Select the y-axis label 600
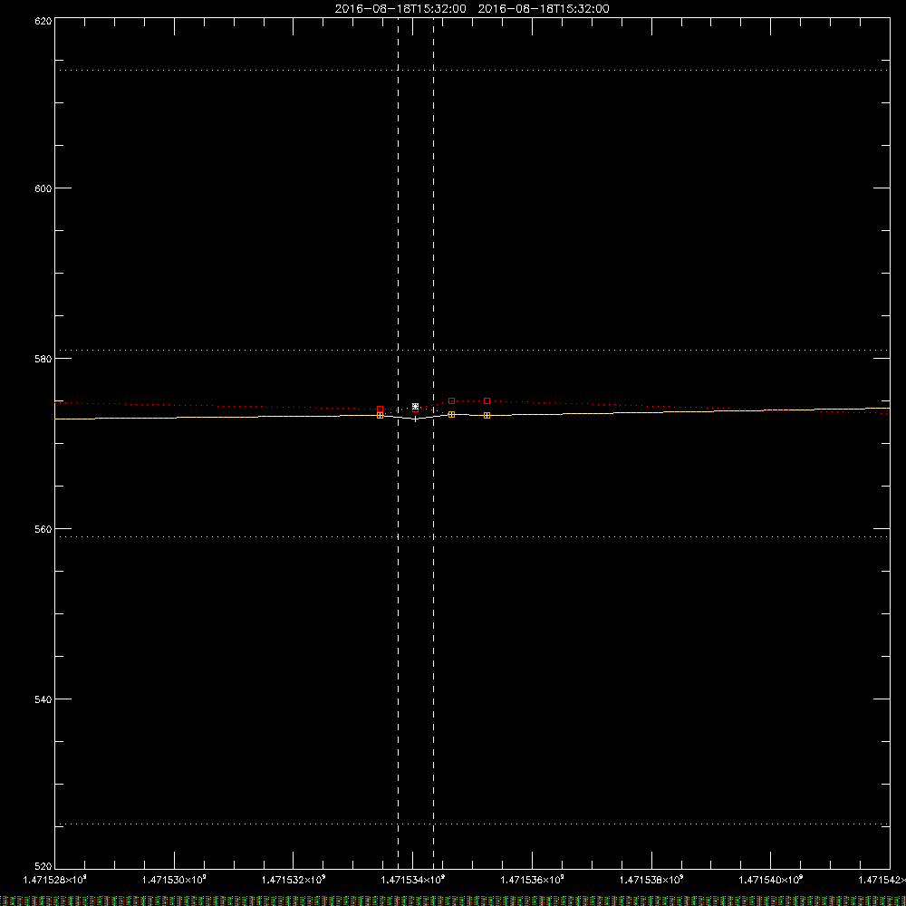Screen dimensions: 906x906 click(43, 189)
